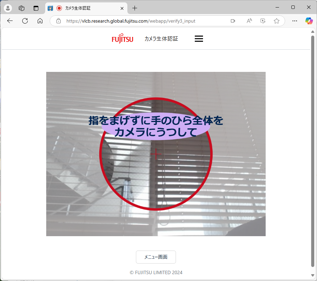Open the workspaces icon

22,8
